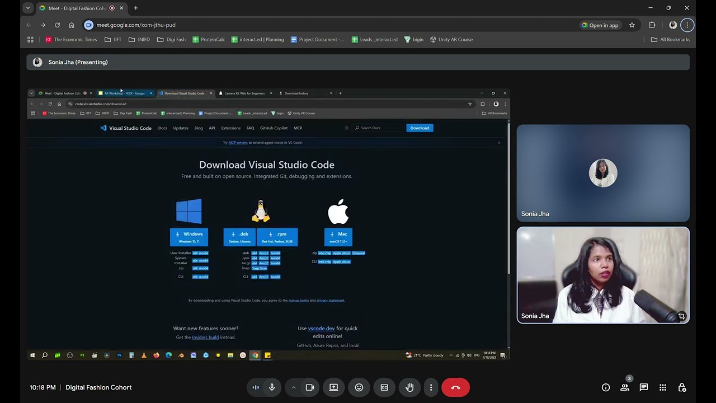This screenshot has height=403, width=716.
Task: Open Chrome profile avatar icon
Action: 673,25
